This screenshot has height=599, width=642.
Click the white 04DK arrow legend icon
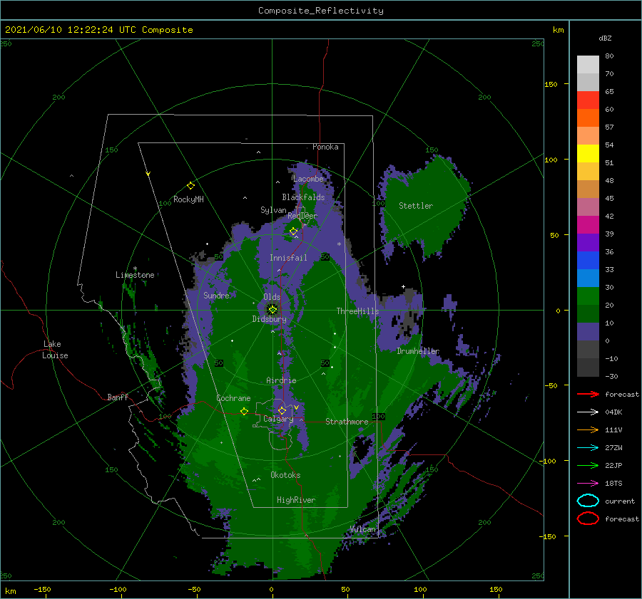point(588,412)
